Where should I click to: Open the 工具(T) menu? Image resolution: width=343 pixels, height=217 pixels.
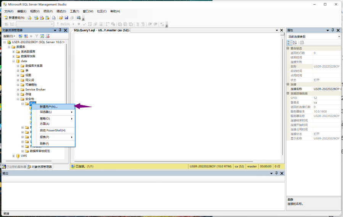pos(74,11)
